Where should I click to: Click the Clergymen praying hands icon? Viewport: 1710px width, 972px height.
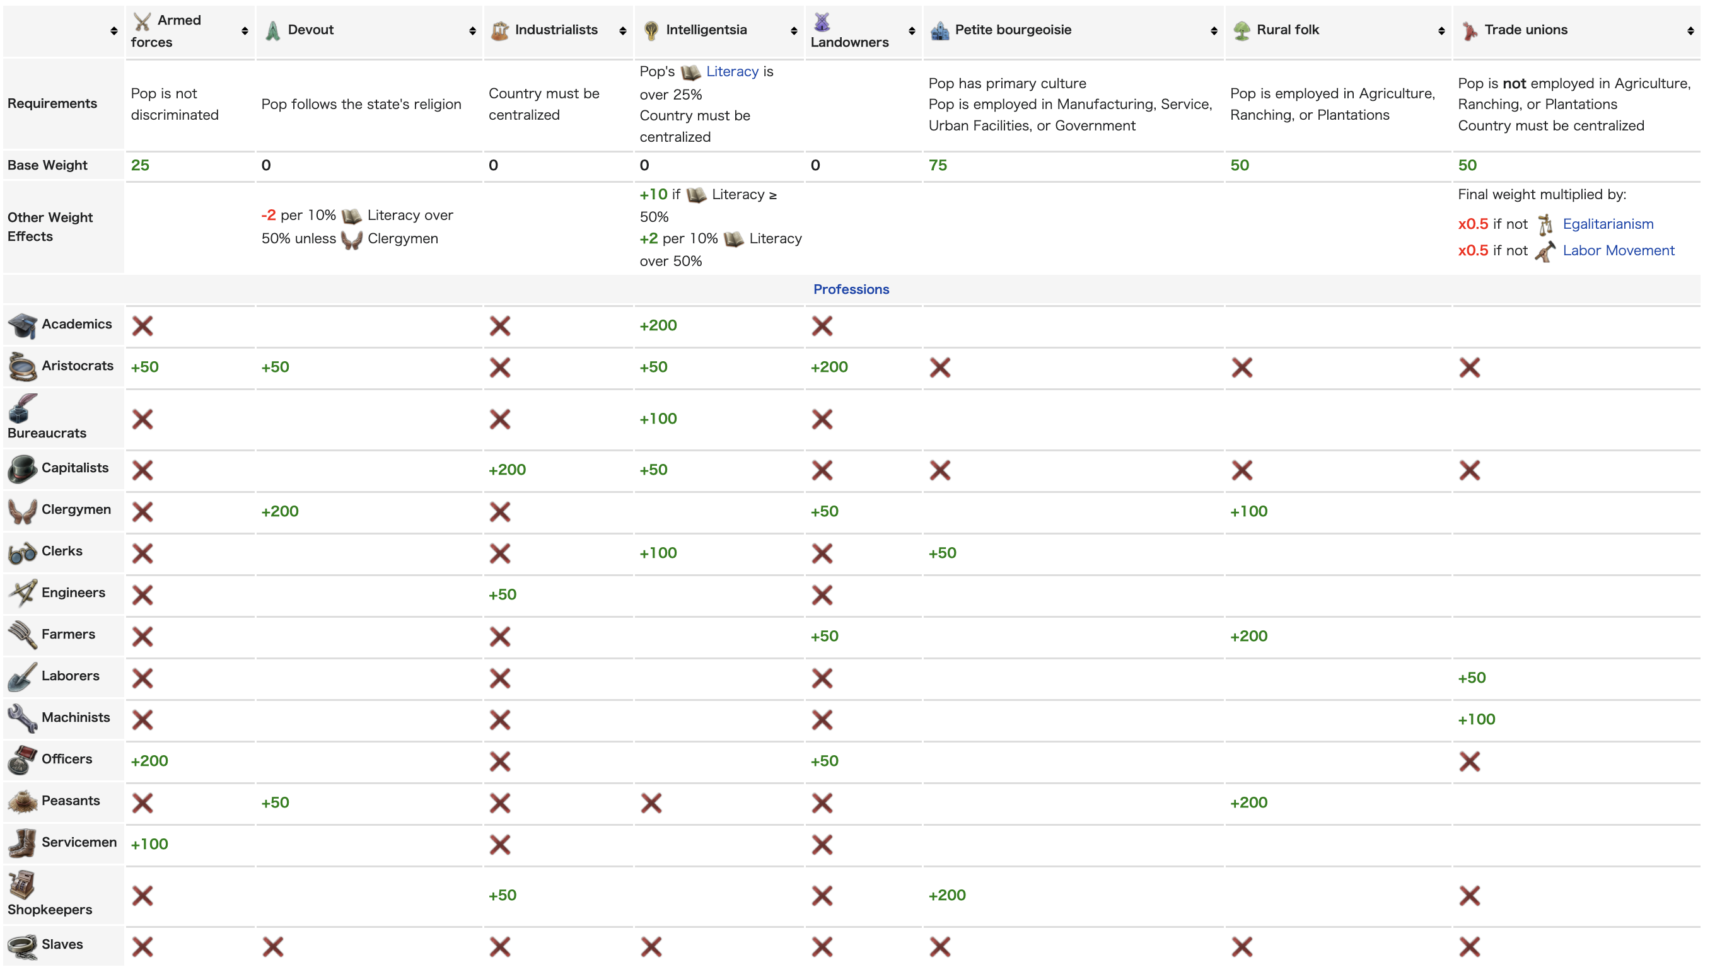22,511
